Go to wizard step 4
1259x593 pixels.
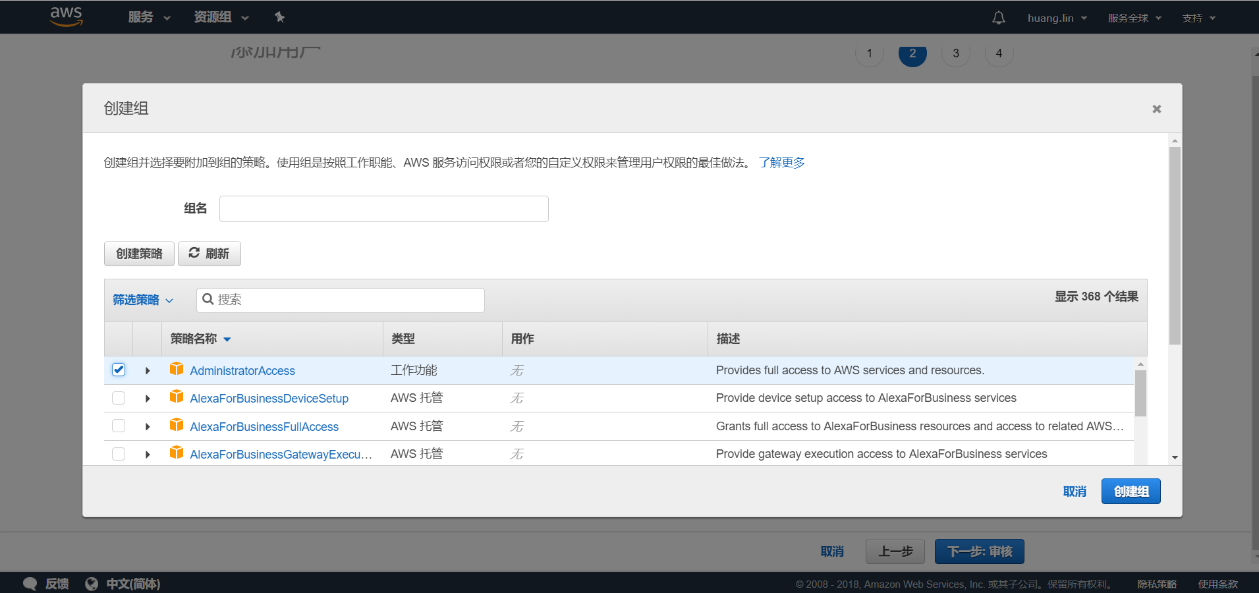(999, 53)
